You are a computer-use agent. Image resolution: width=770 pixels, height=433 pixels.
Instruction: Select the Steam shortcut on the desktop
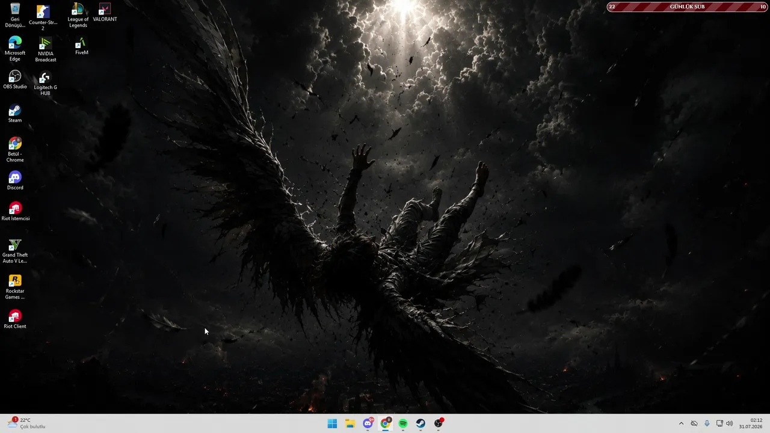pos(15,114)
